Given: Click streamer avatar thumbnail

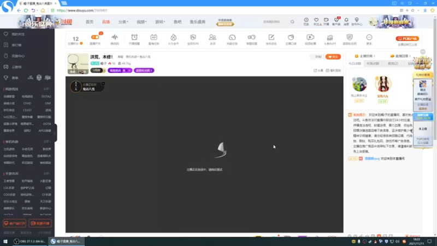Looking at the screenshot, I should pyautogui.click(x=78, y=63).
